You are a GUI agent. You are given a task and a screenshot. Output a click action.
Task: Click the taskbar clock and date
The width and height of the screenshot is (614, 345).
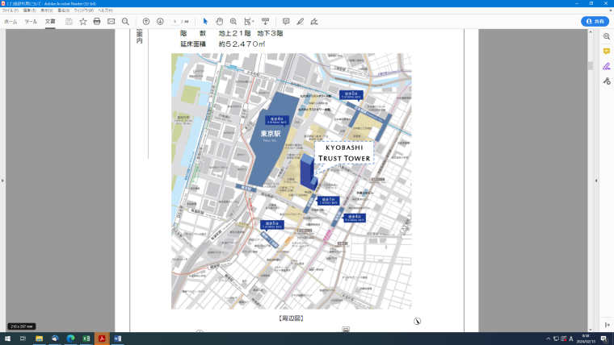coord(586,339)
